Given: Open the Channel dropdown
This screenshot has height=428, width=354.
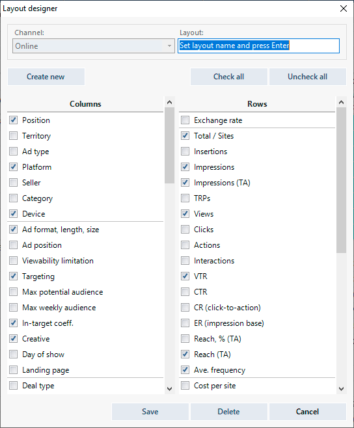Looking at the screenshot, I should [94, 46].
